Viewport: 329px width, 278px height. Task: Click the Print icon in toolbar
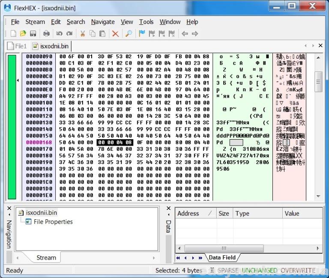click(46, 33)
